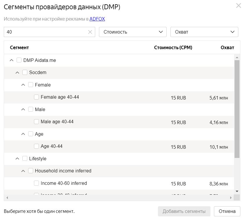Tick the Socdem checkbox
Screen dimensions: 245x221
click(x=25, y=72)
